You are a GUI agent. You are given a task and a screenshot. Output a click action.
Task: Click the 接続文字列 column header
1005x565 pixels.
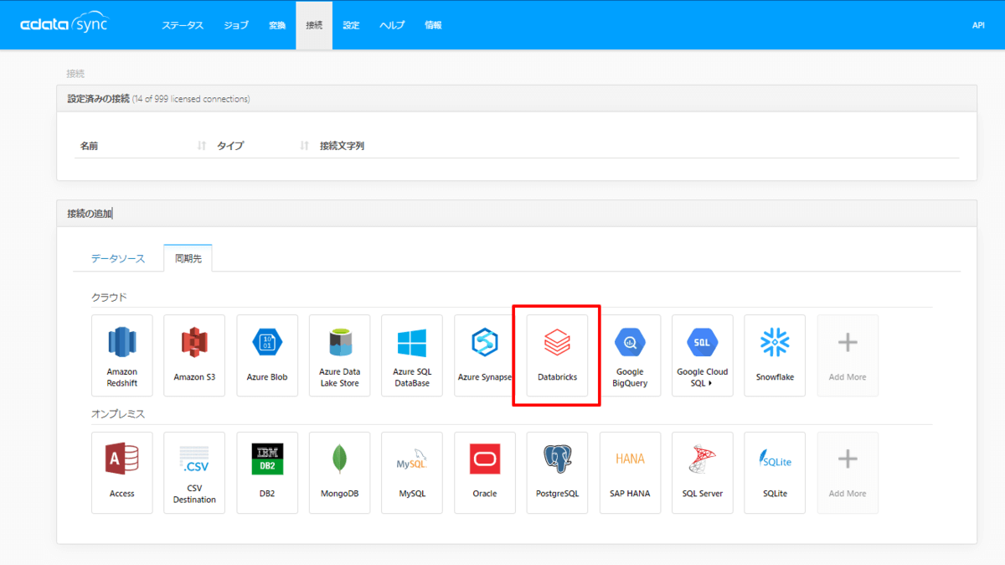tap(342, 146)
